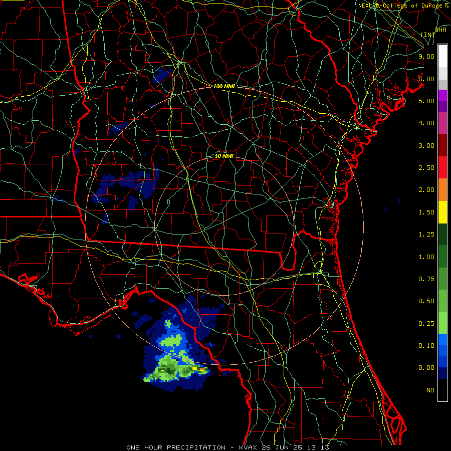Click the 6.00 legend value
The height and width of the screenshot is (451, 451).
coord(426,79)
